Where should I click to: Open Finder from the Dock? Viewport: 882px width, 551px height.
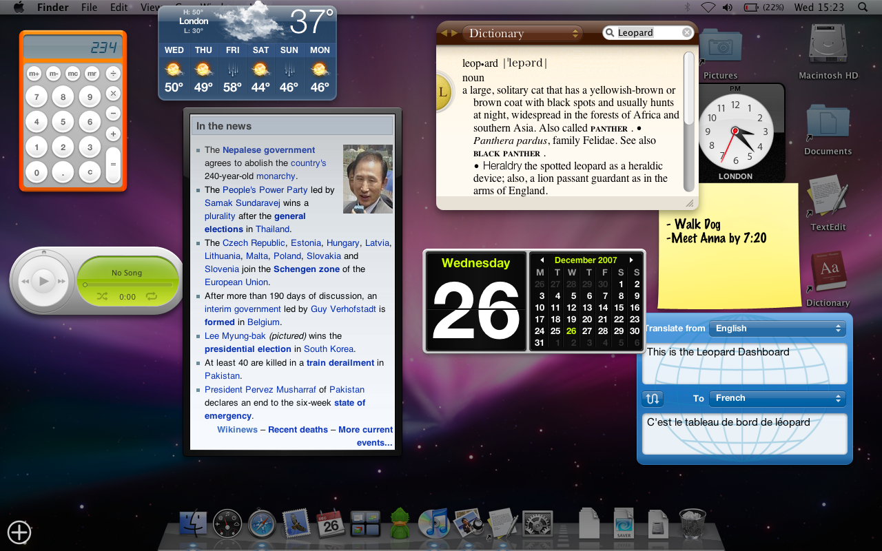(193, 524)
